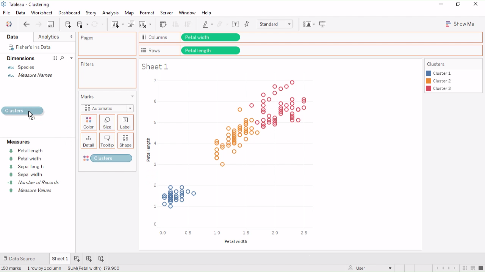This screenshot has height=272, width=485.
Task: Click the Tooltip button on Marks card
Action: 107,141
